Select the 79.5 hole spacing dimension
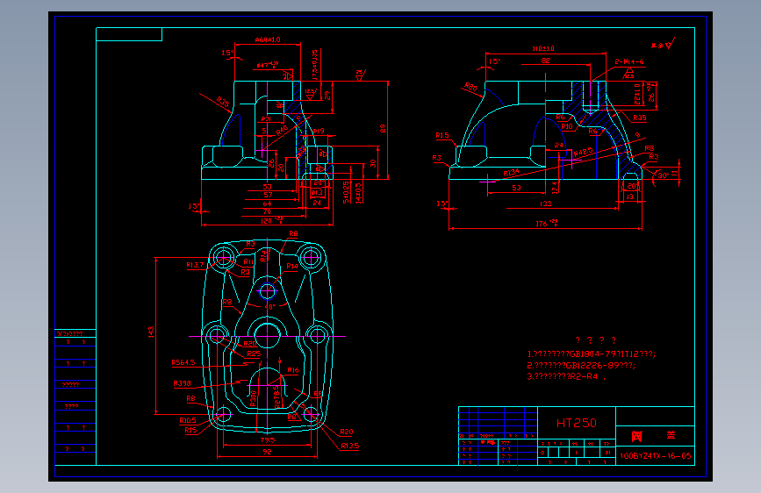The image size is (761, 493). pos(268,440)
